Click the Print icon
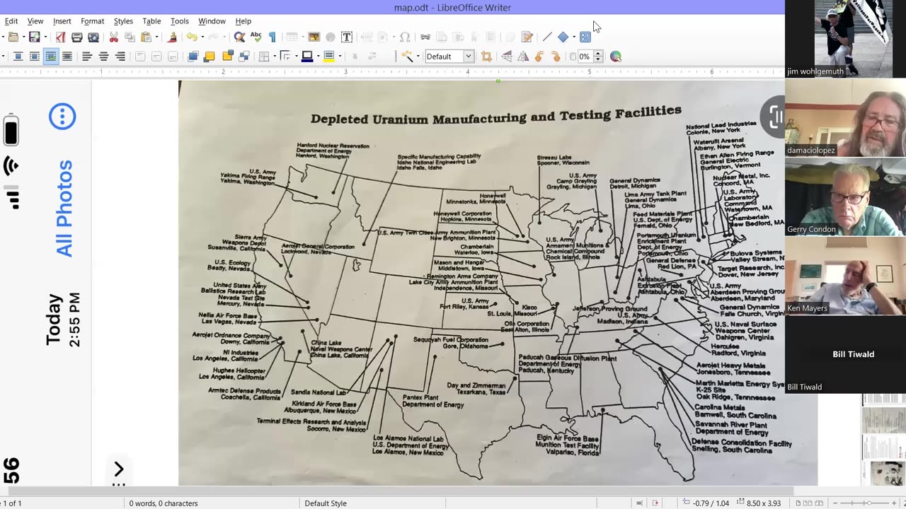Image resolution: width=906 pixels, height=509 pixels. pyautogui.click(x=77, y=37)
